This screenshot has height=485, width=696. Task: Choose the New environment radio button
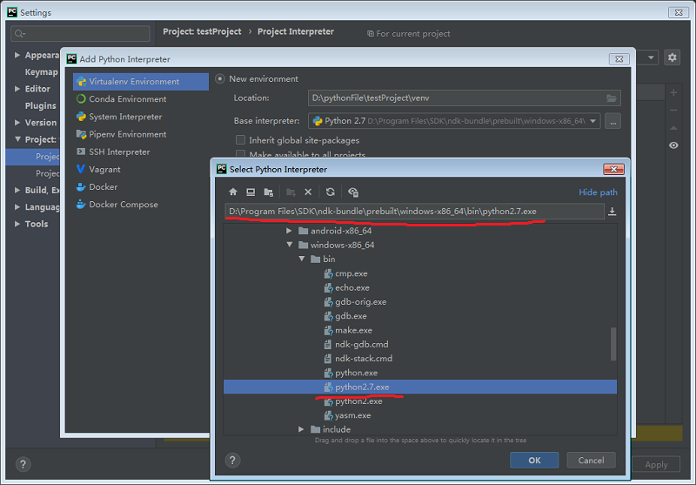point(220,79)
